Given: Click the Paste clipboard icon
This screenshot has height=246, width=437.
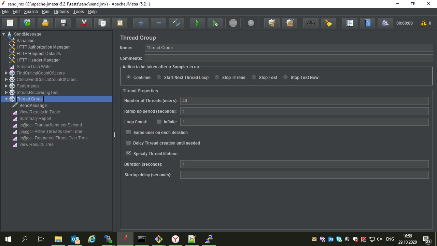Looking at the screenshot, I should 119,23.
